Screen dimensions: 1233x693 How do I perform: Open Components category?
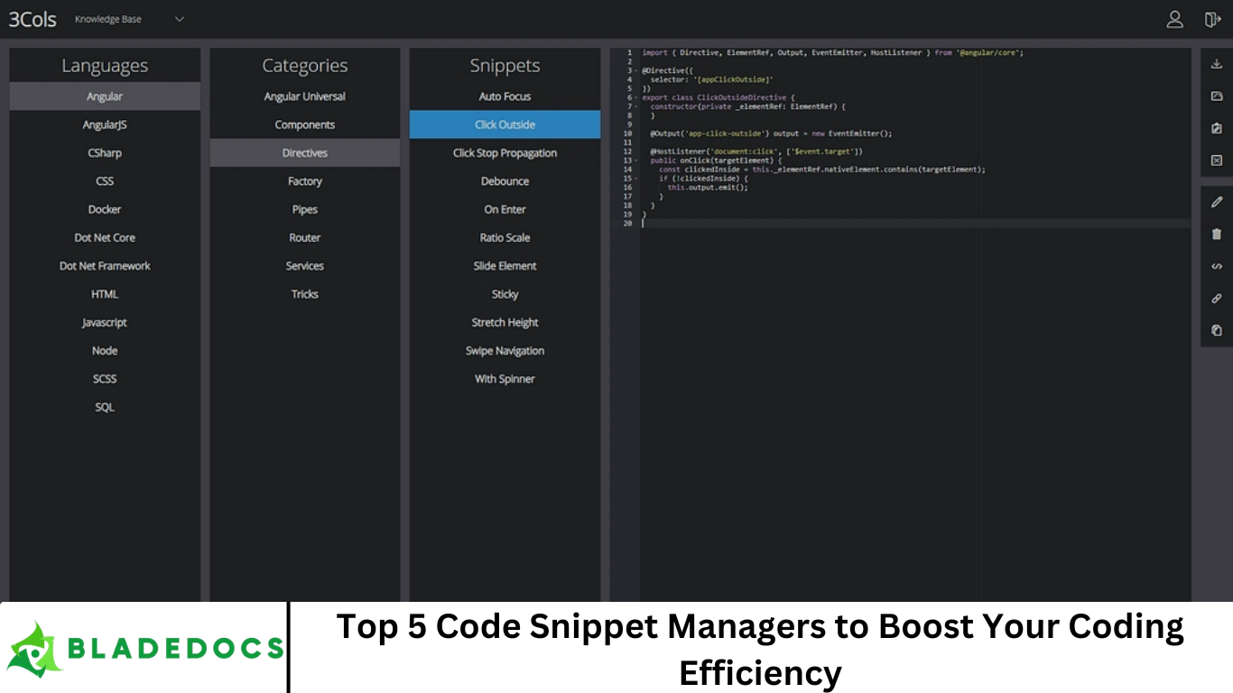tap(305, 125)
